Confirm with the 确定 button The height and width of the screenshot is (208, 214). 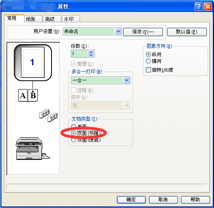point(131,200)
